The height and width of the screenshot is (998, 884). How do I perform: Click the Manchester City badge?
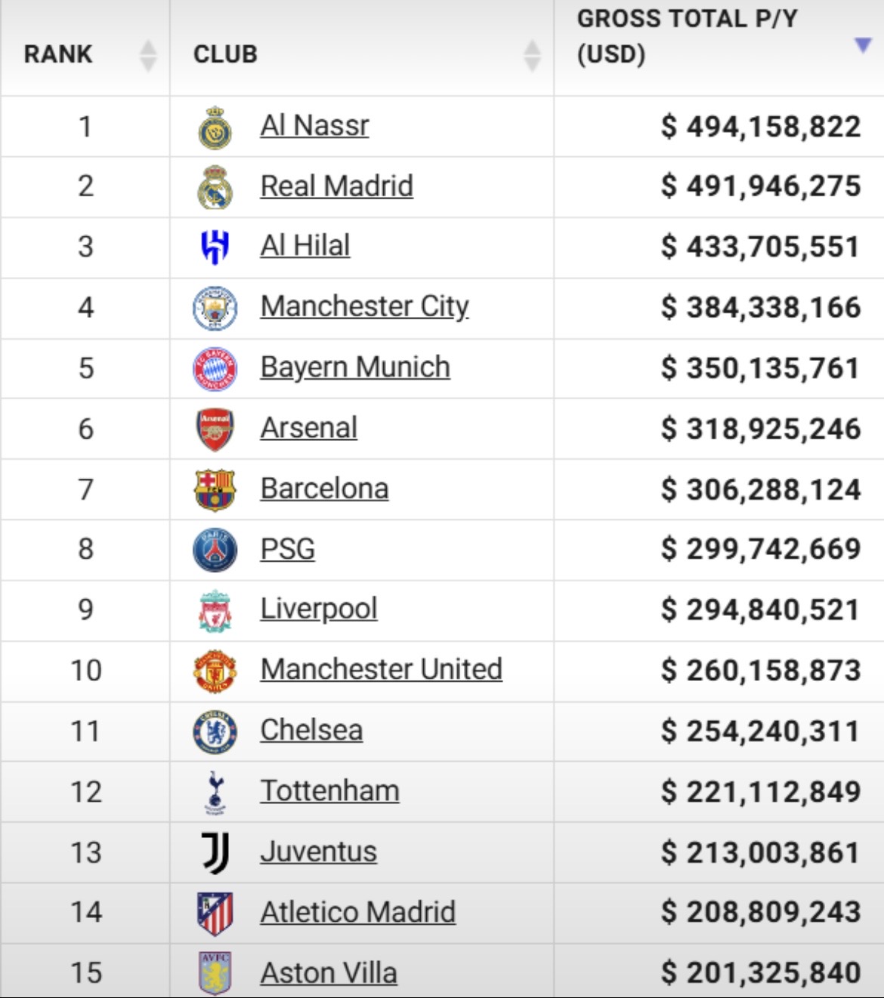215,308
